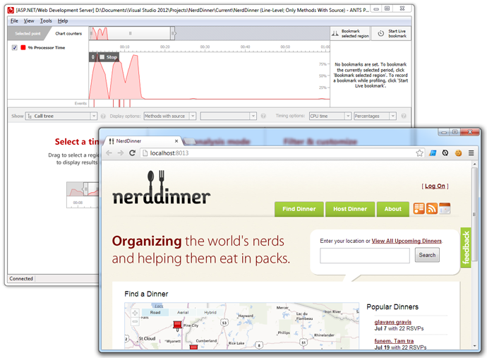The width and height of the screenshot is (487, 358).
Task: Open the CPU time timing dropdown
Action: 329,116
